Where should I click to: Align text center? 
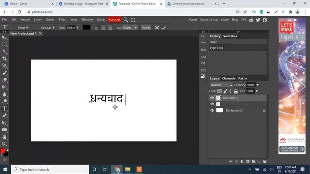coord(103,28)
